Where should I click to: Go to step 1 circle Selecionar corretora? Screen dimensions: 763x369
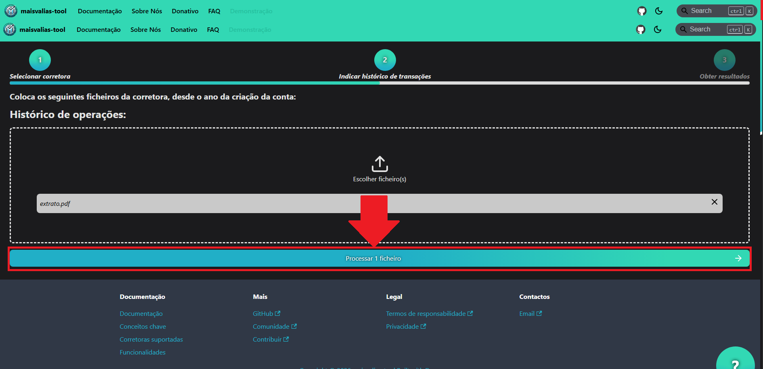click(x=40, y=60)
